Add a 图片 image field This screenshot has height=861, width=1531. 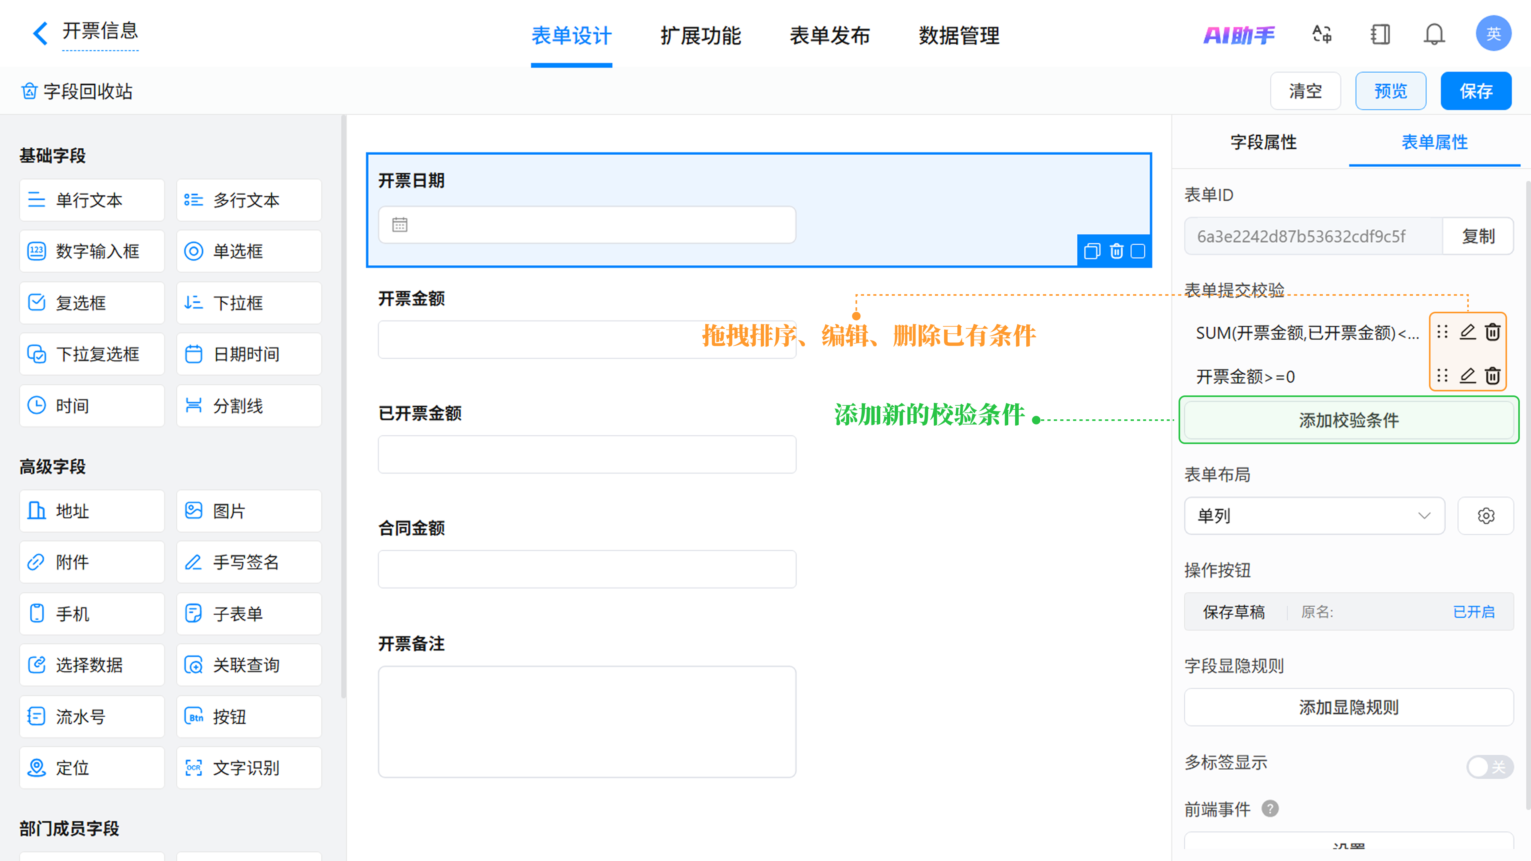pos(249,511)
